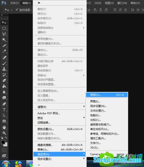Open 首选项(N) submenu
144x167 pixels.
point(59,154)
